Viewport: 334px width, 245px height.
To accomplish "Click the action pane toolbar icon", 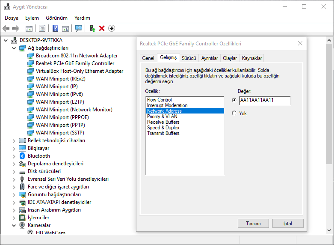I will (65, 28).
